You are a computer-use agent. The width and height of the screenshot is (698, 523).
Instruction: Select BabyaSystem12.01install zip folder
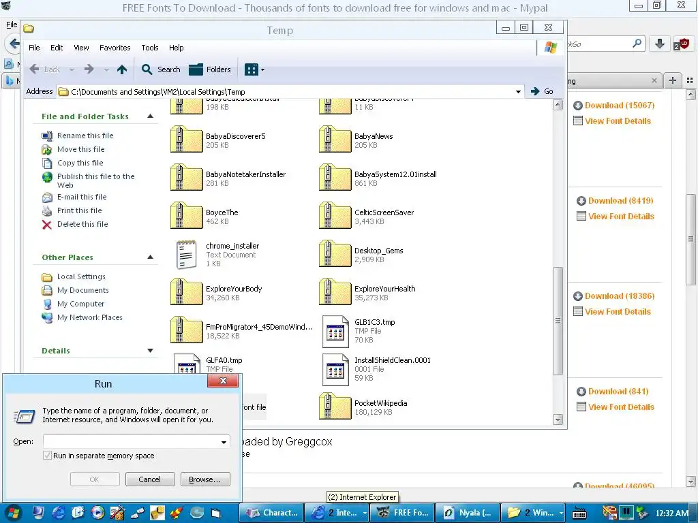tap(378, 178)
